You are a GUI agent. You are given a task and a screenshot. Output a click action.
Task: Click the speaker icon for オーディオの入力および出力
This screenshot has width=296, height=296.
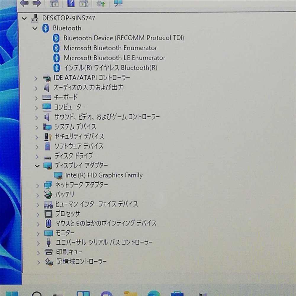pos(46,88)
